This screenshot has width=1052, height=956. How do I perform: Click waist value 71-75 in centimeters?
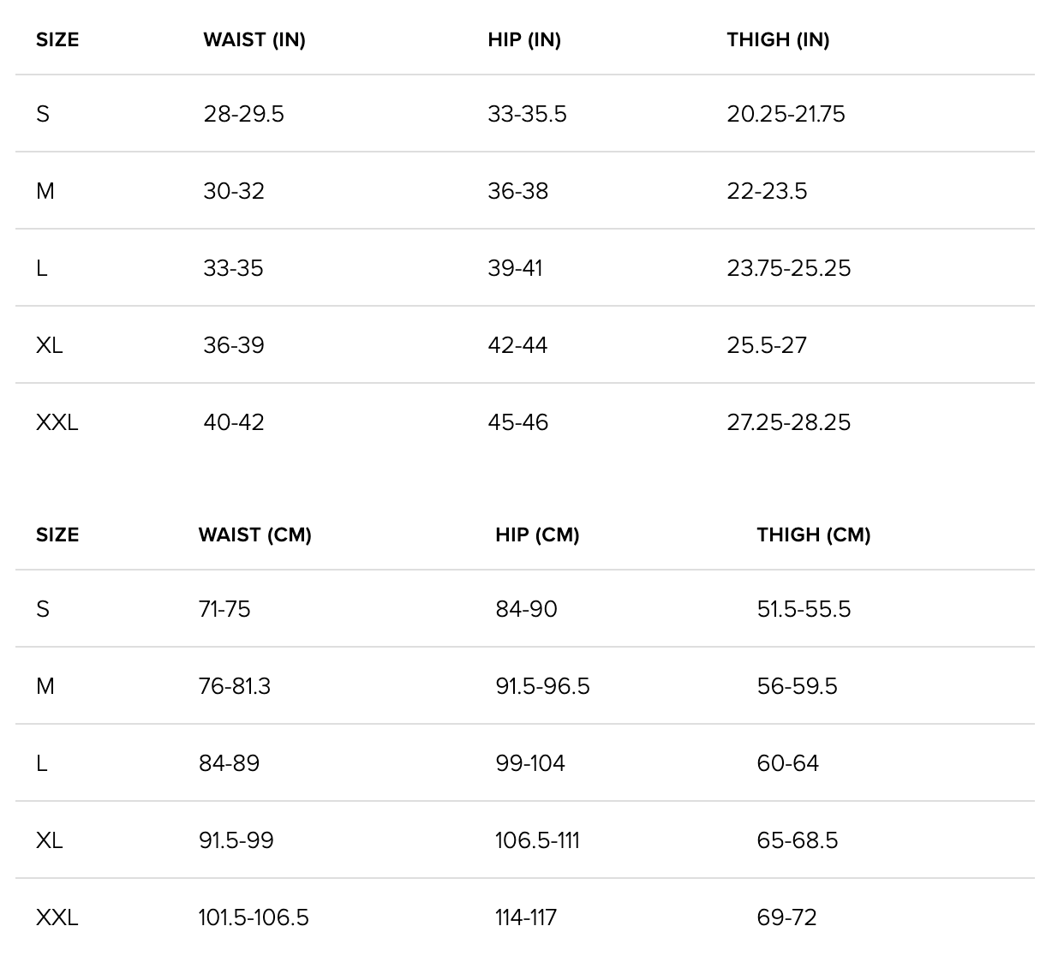click(x=224, y=609)
